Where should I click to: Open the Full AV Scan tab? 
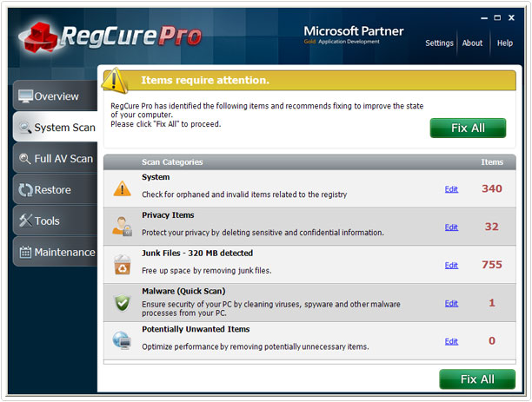click(56, 158)
